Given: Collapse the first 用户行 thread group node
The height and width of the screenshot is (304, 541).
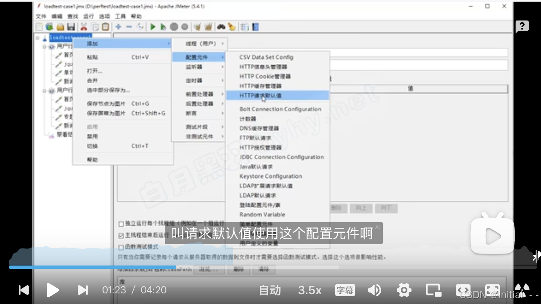Looking at the screenshot, I should click(x=45, y=47).
